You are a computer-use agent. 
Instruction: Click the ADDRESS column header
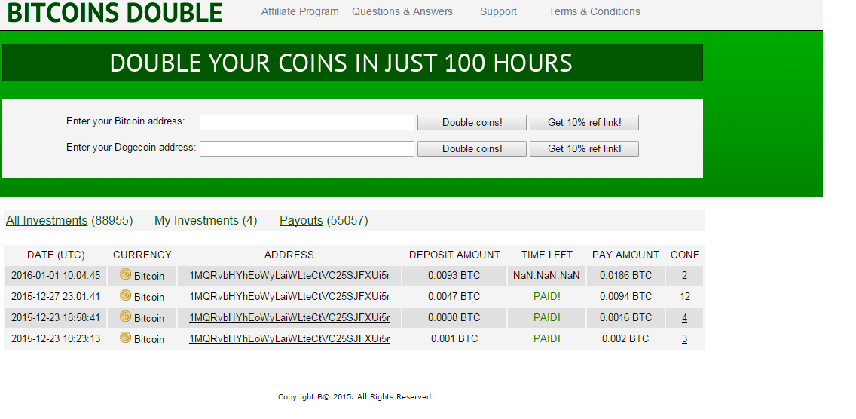pyautogui.click(x=289, y=255)
